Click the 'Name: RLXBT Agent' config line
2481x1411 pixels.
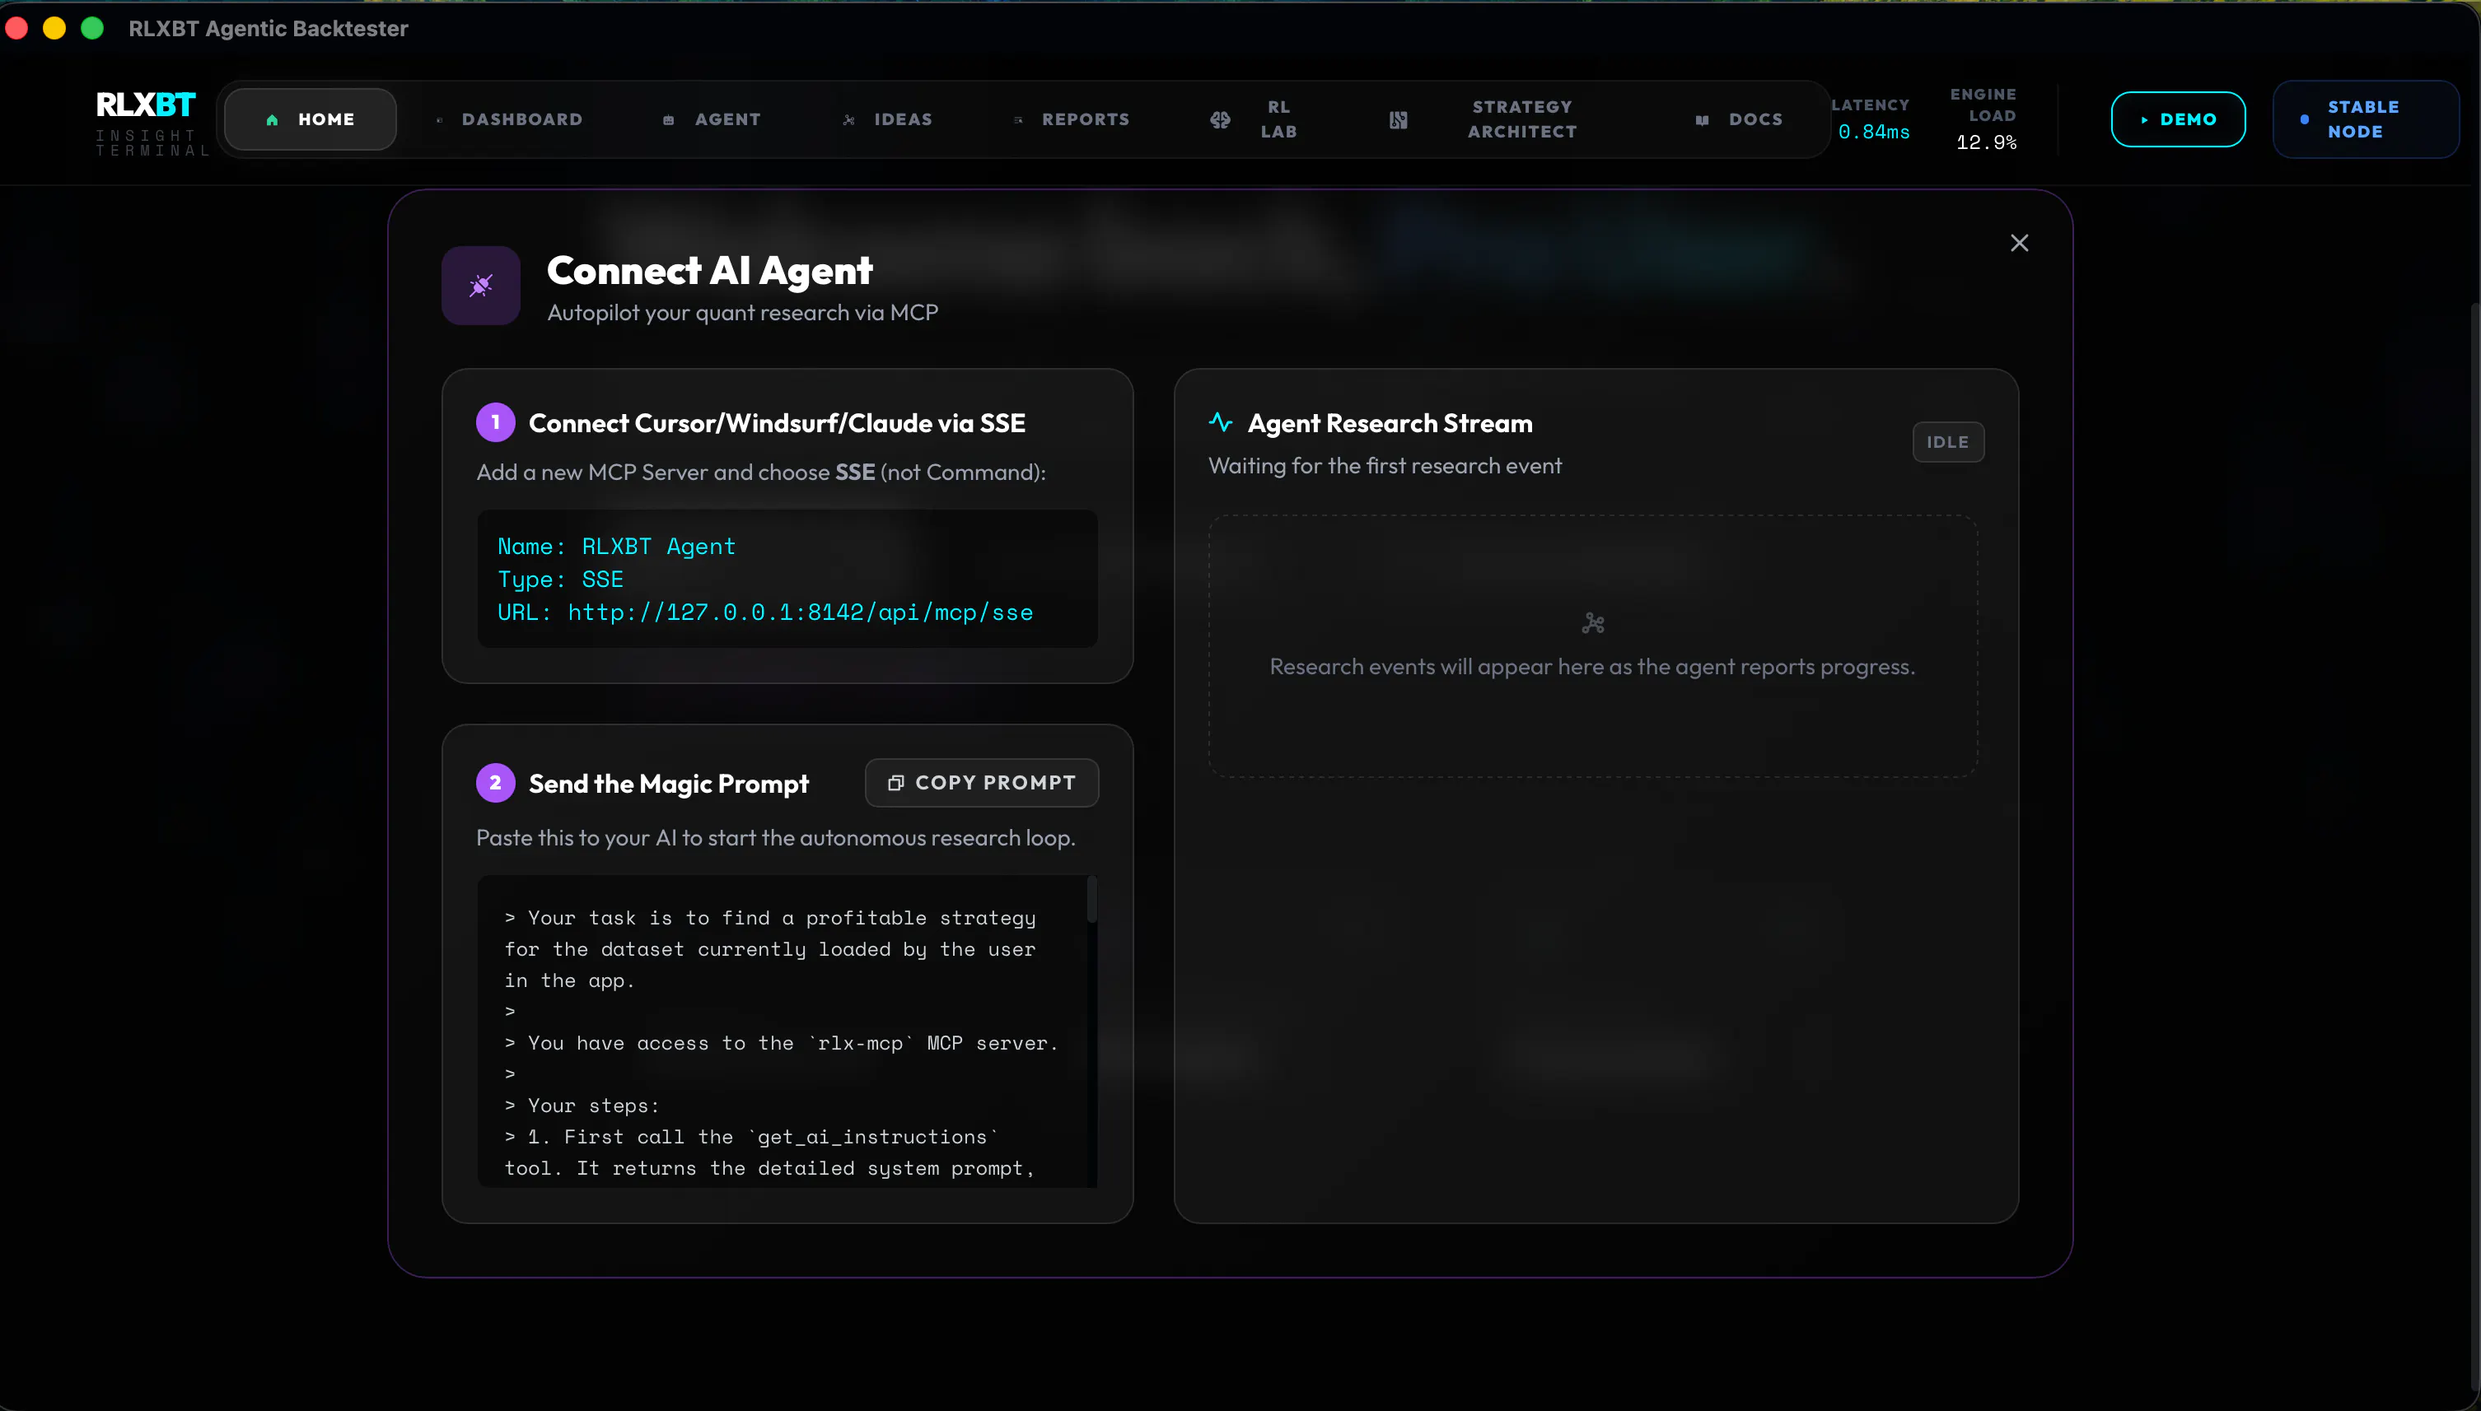click(617, 547)
